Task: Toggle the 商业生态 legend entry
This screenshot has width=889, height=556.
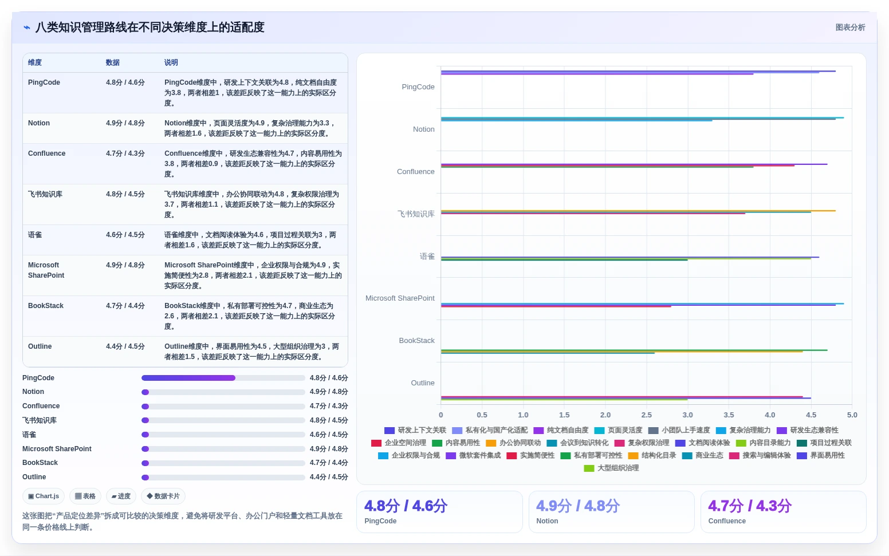Action: click(x=702, y=455)
